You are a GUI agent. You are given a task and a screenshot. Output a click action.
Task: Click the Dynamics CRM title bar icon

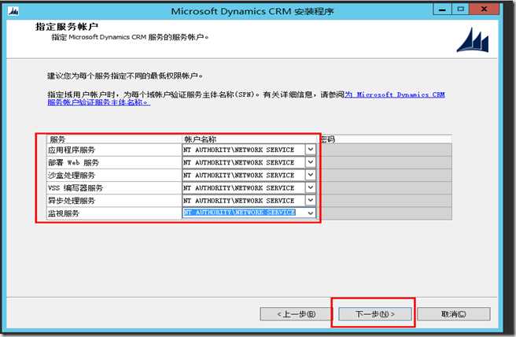click(13, 11)
